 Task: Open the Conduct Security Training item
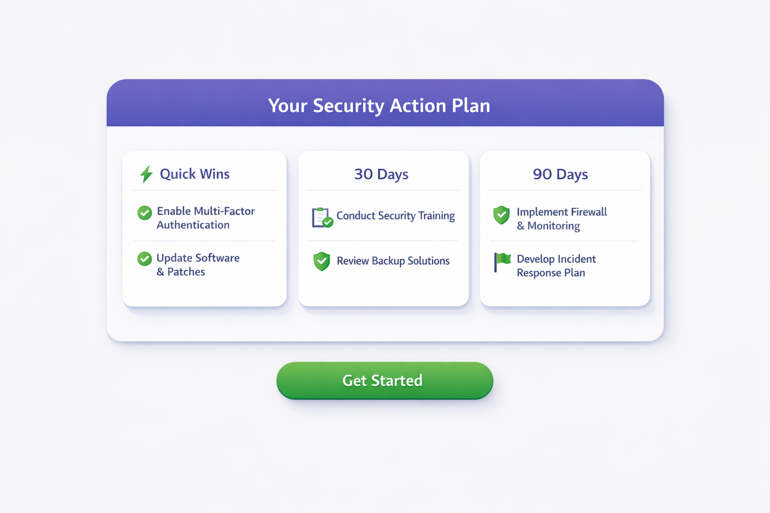pos(396,216)
